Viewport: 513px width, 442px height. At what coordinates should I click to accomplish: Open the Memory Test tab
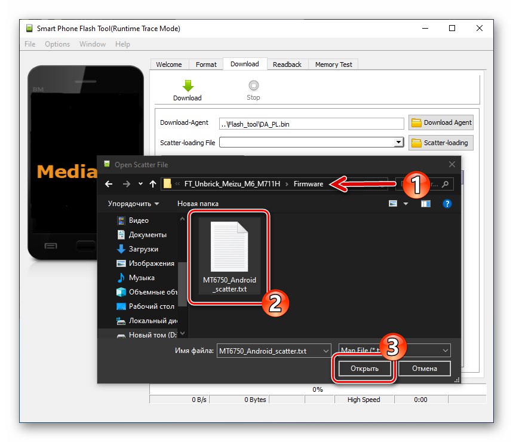[x=333, y=65]
